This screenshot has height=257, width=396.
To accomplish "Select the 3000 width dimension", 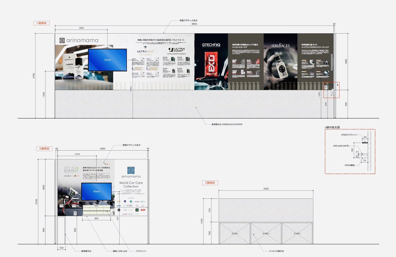I will [x=266, y=189].
